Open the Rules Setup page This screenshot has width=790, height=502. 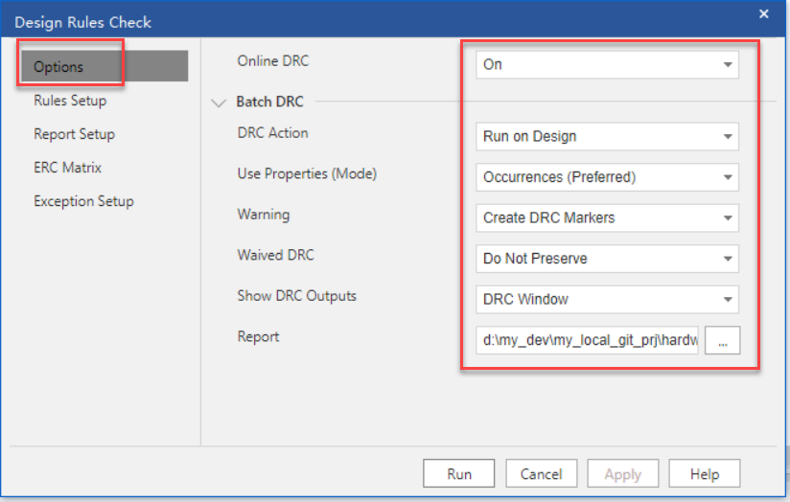coord(70,101)
